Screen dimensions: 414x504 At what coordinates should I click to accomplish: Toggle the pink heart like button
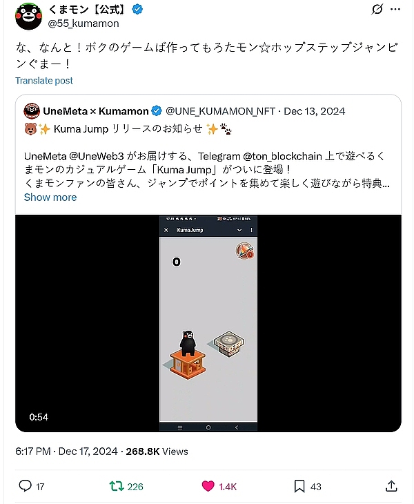208,486
